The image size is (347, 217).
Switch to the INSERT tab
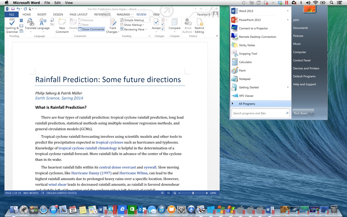42,14
